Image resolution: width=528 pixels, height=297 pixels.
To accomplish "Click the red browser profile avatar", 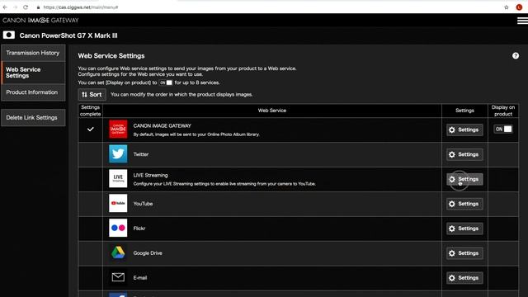I will coord(519,7).
